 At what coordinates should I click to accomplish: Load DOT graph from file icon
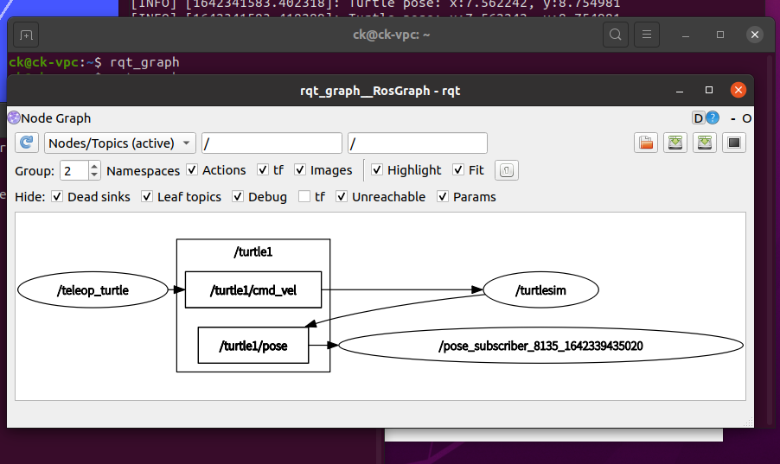(x=646, y=143)
